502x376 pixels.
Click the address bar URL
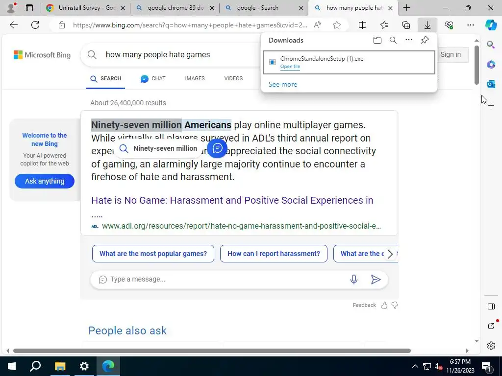[x=190, y=25]
